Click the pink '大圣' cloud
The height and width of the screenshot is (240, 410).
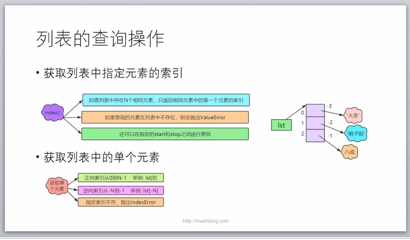pos(354,115)
